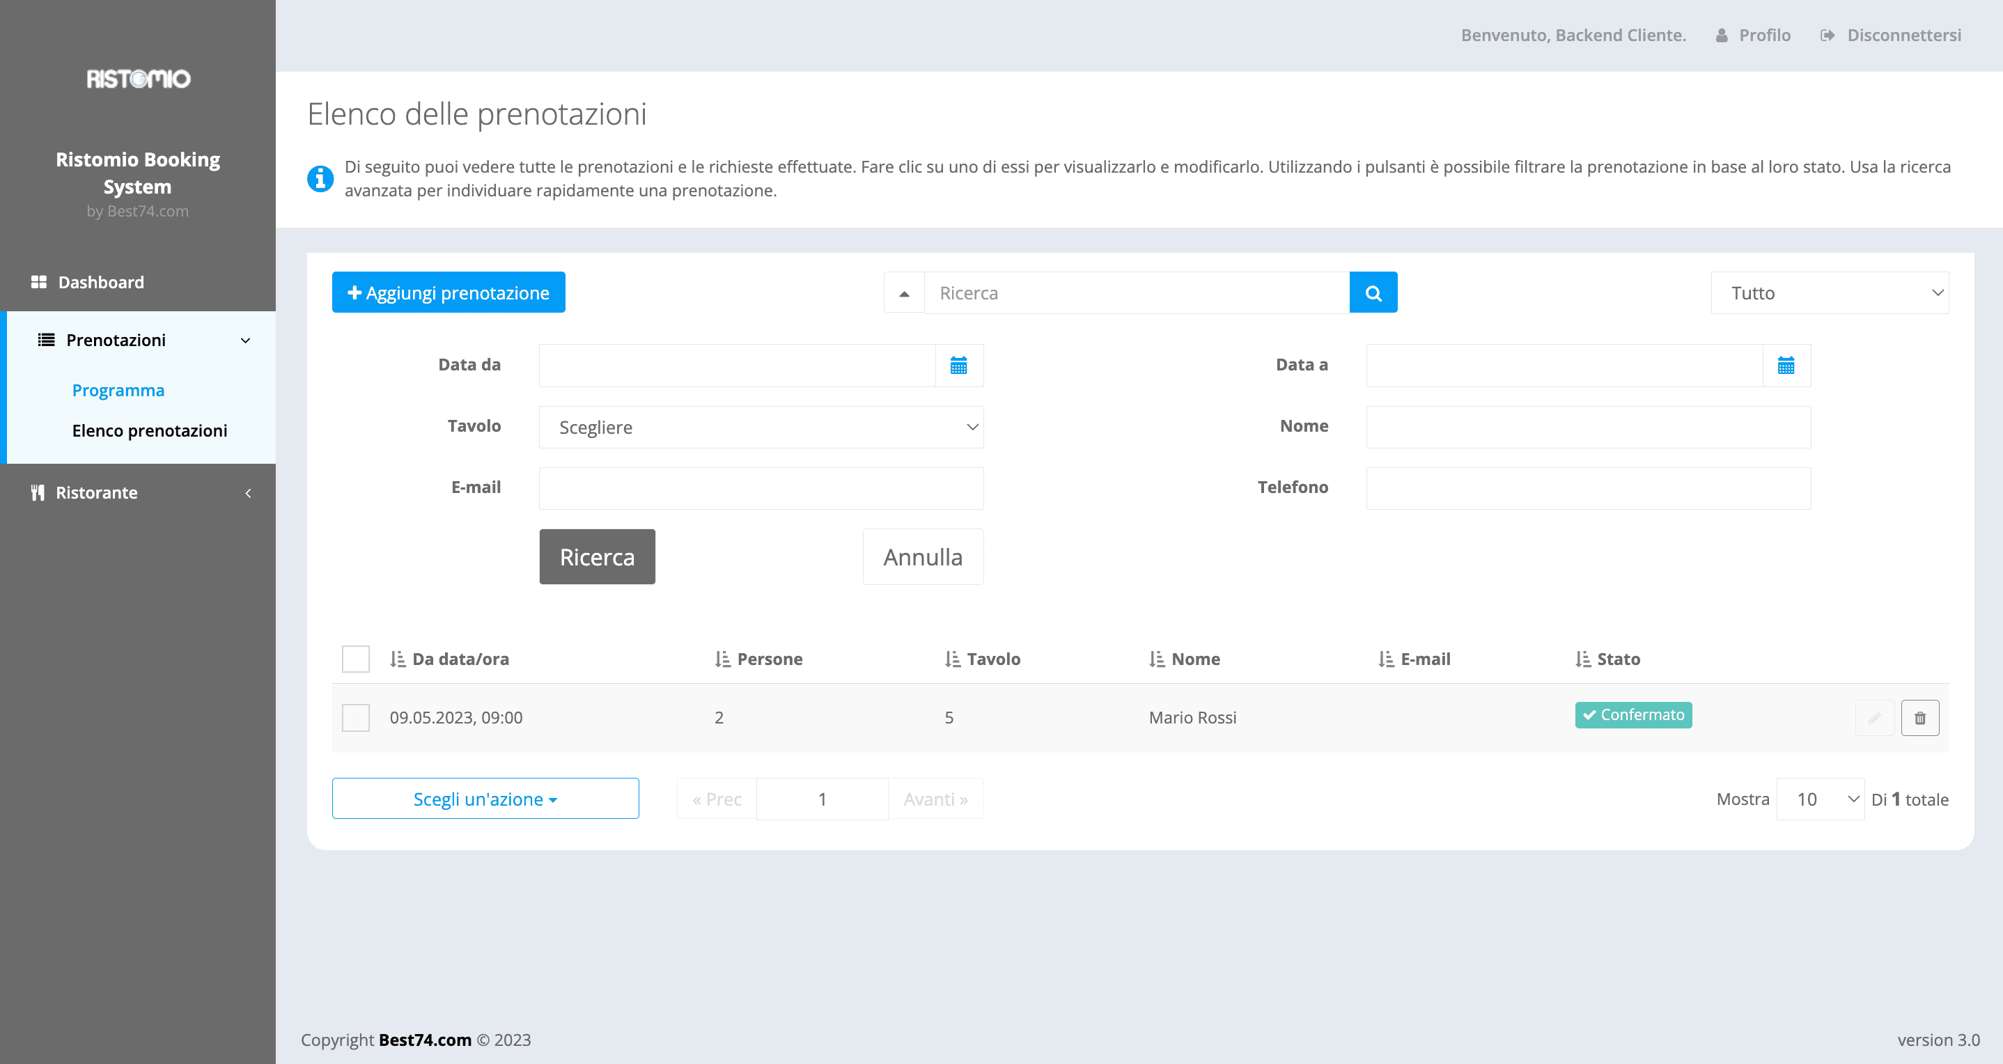Type in the Nome filter field

click(1588, 427)
